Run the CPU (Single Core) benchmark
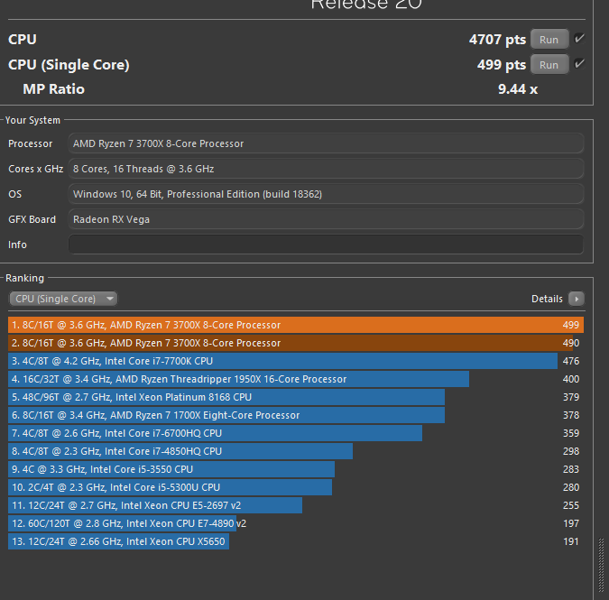609x600 pixels. [549, 65]
